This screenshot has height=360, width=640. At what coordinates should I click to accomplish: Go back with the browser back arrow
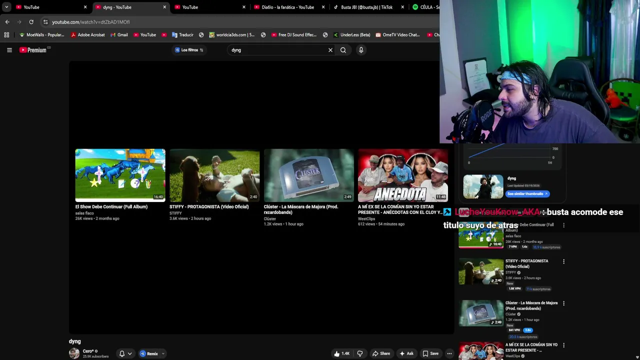[x=7, y=22]
